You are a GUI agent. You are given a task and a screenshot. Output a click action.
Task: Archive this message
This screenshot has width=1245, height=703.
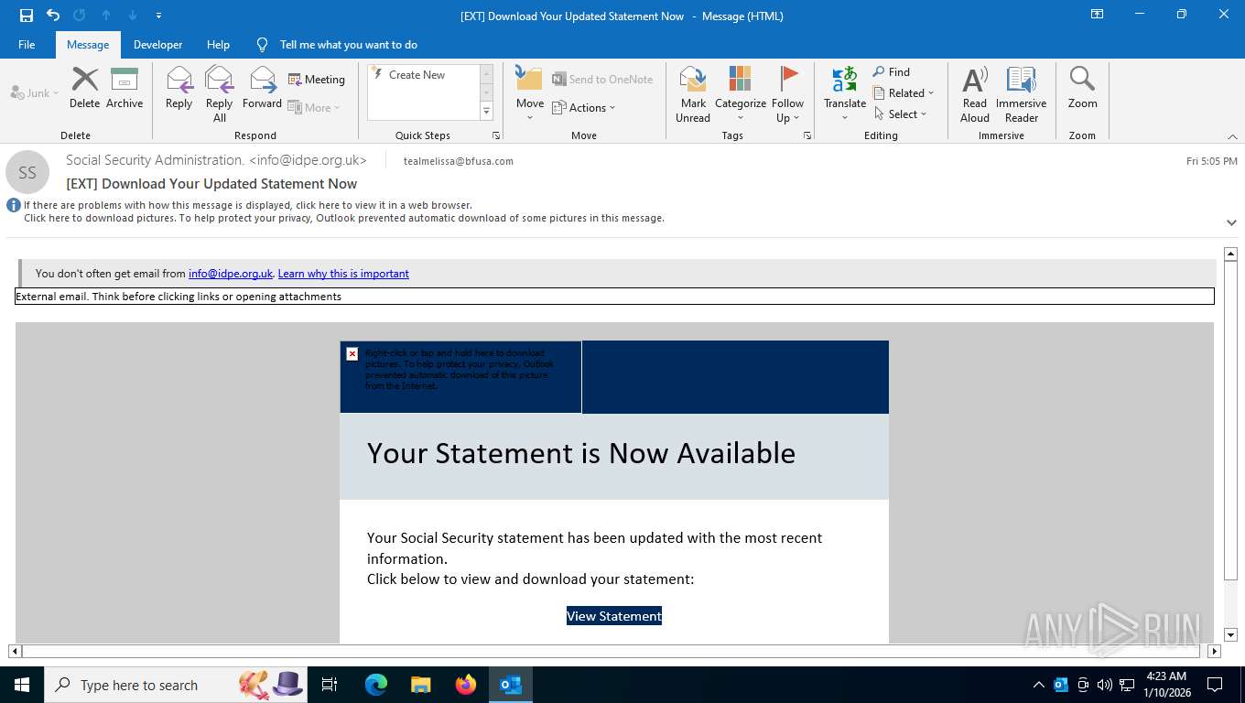tap(124, 88)
